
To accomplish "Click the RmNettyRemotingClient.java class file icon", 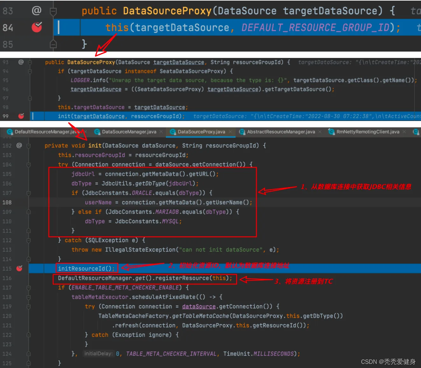I will pos(332,132).
